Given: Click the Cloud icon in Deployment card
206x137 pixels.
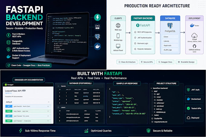Looking at the screenshot, I should [x=194, y=35].
